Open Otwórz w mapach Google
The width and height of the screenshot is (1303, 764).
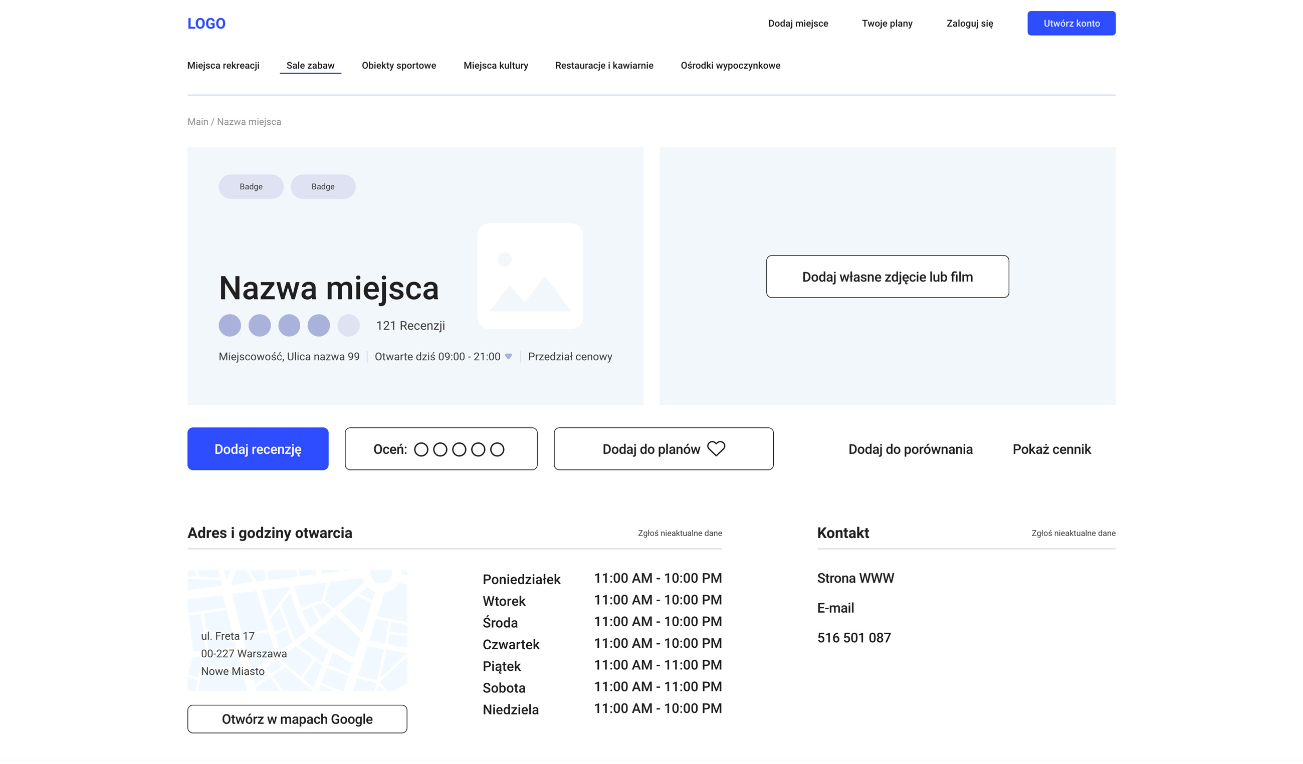[297, 719]
